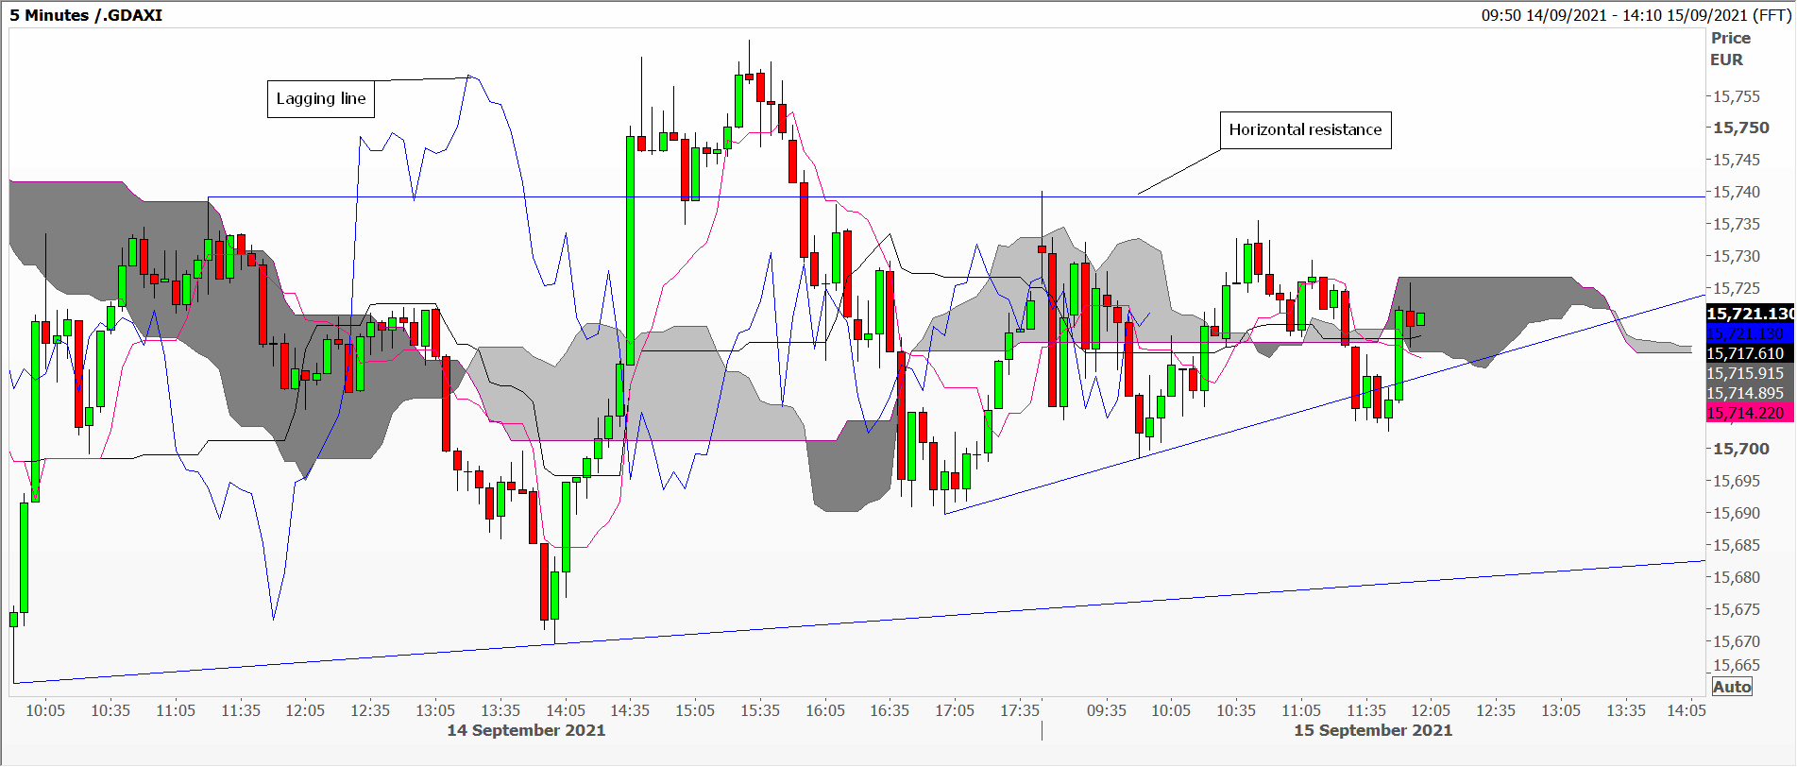This screenshot has height=767, width=1797.
Task: Click the 16:05 time axis label
Action: pyautogui.click(x=825, y=710)
